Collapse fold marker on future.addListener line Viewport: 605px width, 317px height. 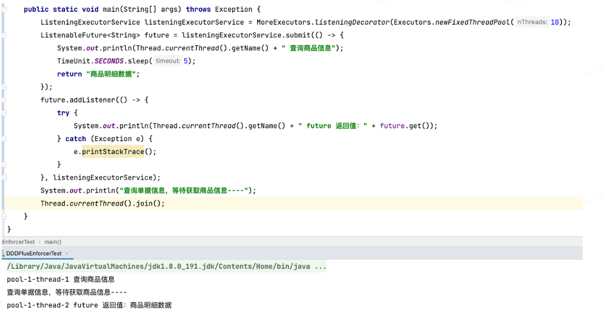coord(4,100)
